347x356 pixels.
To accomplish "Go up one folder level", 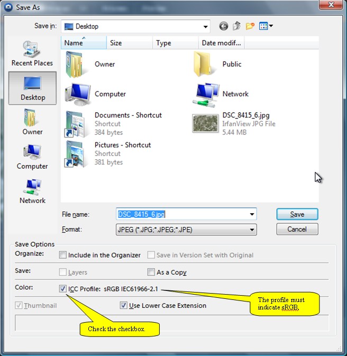I will (x=236, y=26).
